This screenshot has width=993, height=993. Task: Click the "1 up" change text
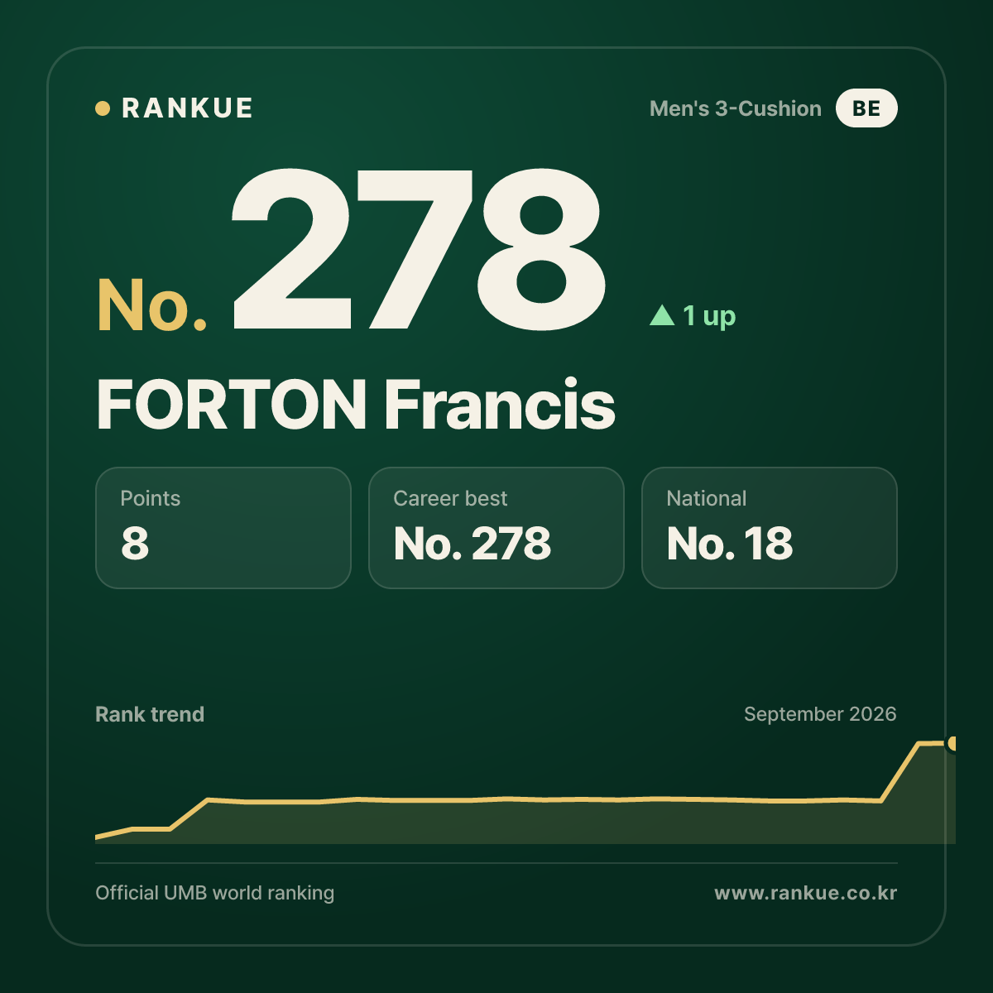coord(709,315)
